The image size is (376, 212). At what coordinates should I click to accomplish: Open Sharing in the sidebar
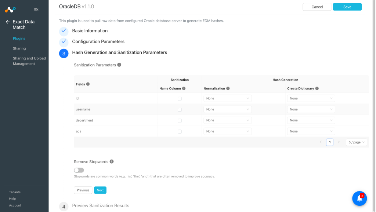(x=19, y=48)
